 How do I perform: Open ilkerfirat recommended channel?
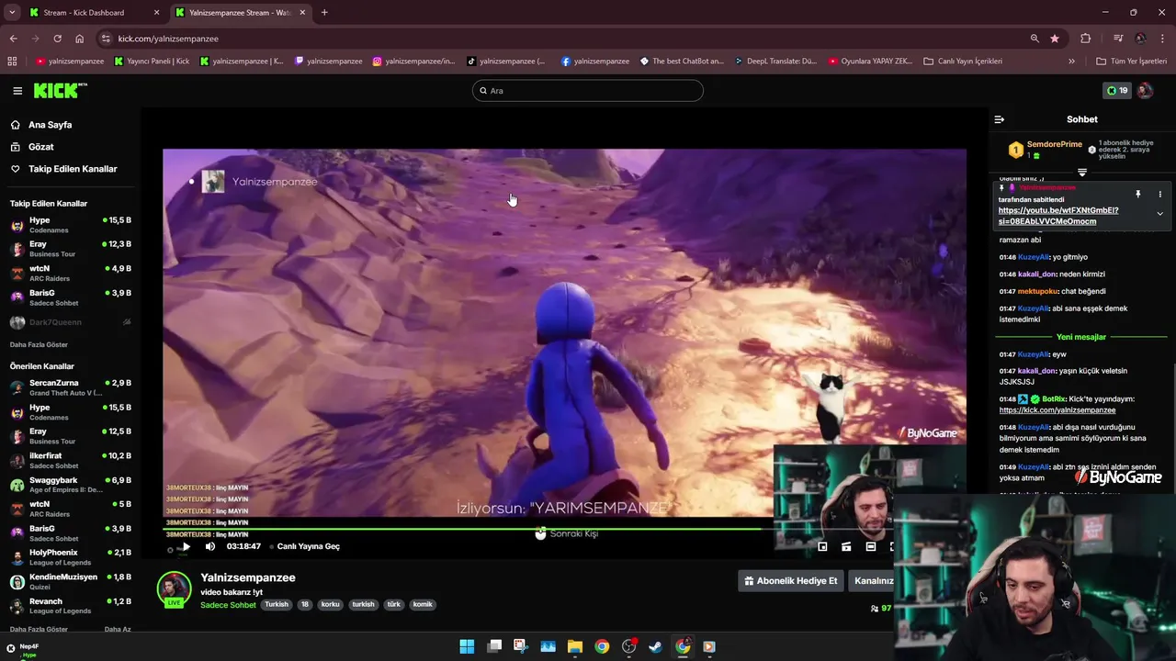71,460
